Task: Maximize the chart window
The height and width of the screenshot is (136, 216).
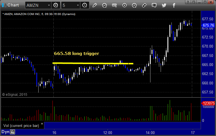Action: point(205,2)
